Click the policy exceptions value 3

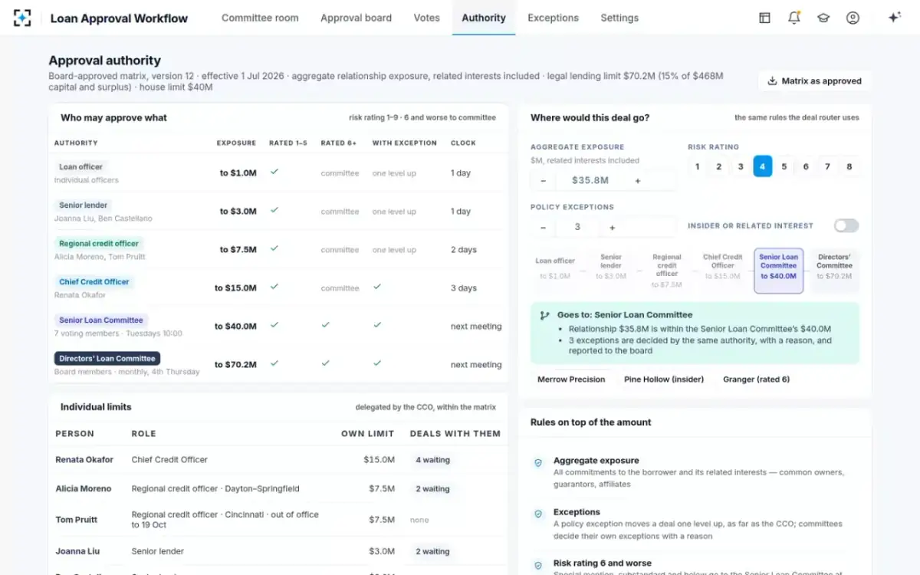(577, 227)
